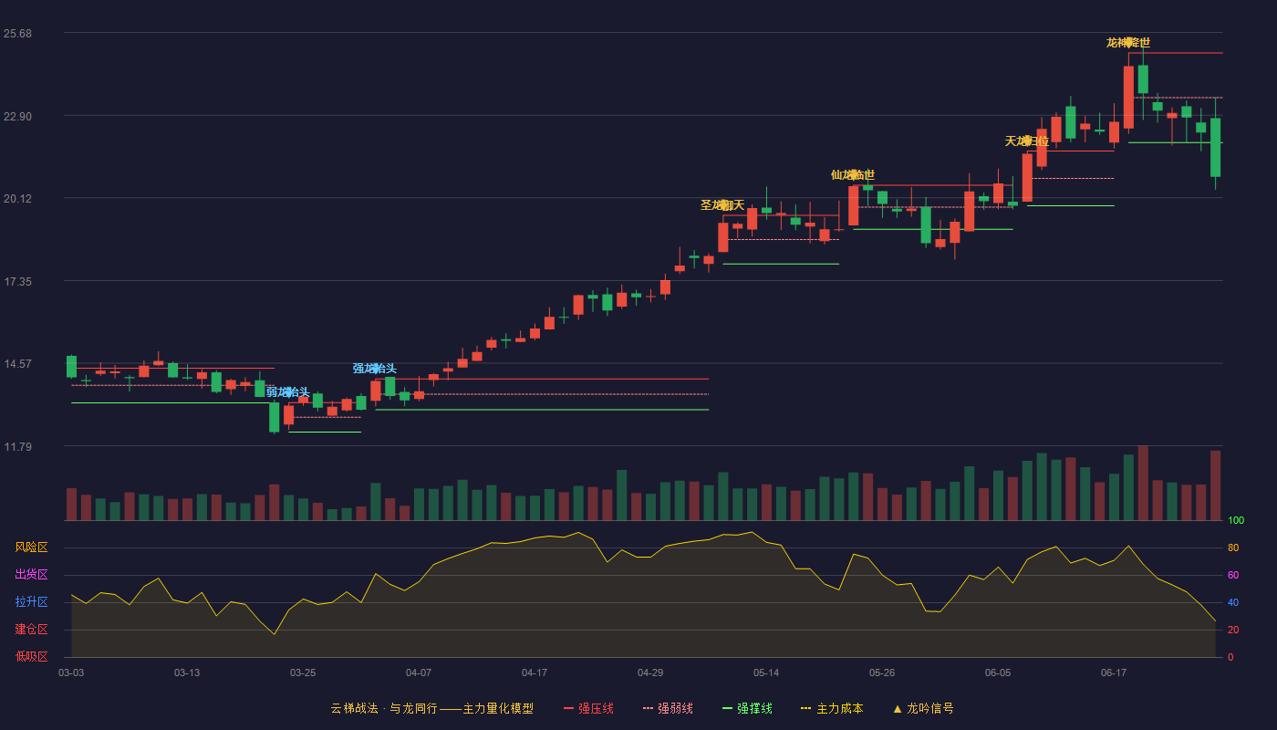Select the 低吸区 zone label
Image resolution: width=1277 pixels, height=730 pixels.
pyautogui.click(x=31, y=657)
